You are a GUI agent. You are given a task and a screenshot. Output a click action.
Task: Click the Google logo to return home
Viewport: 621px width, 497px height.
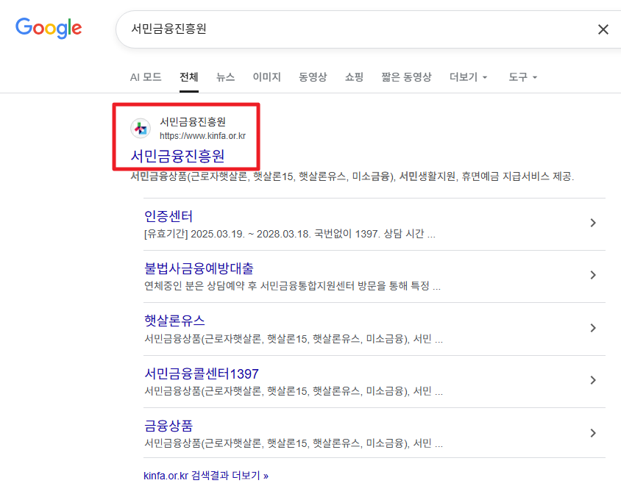(x=49, y=29)
